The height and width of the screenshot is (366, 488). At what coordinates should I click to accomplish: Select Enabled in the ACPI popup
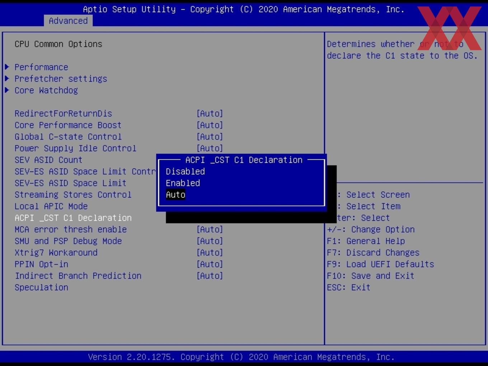point(183,183)
